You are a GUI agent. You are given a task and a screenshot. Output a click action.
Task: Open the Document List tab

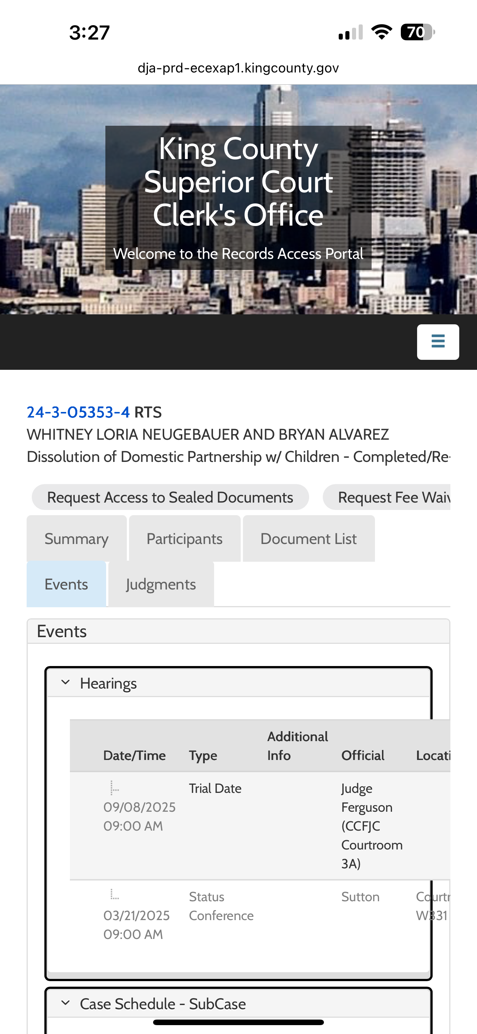click(x=309, y=539)
